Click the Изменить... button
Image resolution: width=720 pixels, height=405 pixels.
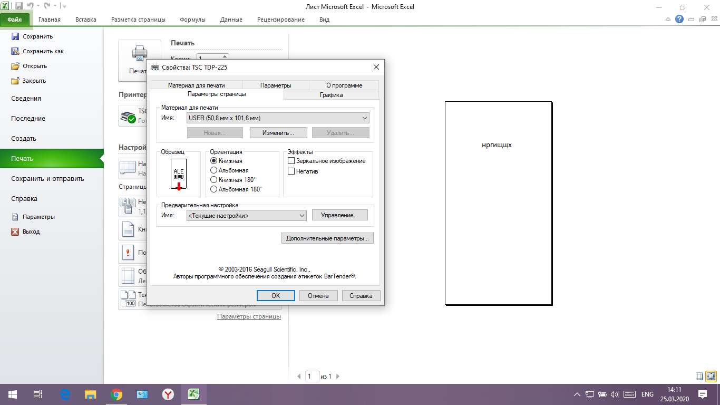(x=278, y=133)
